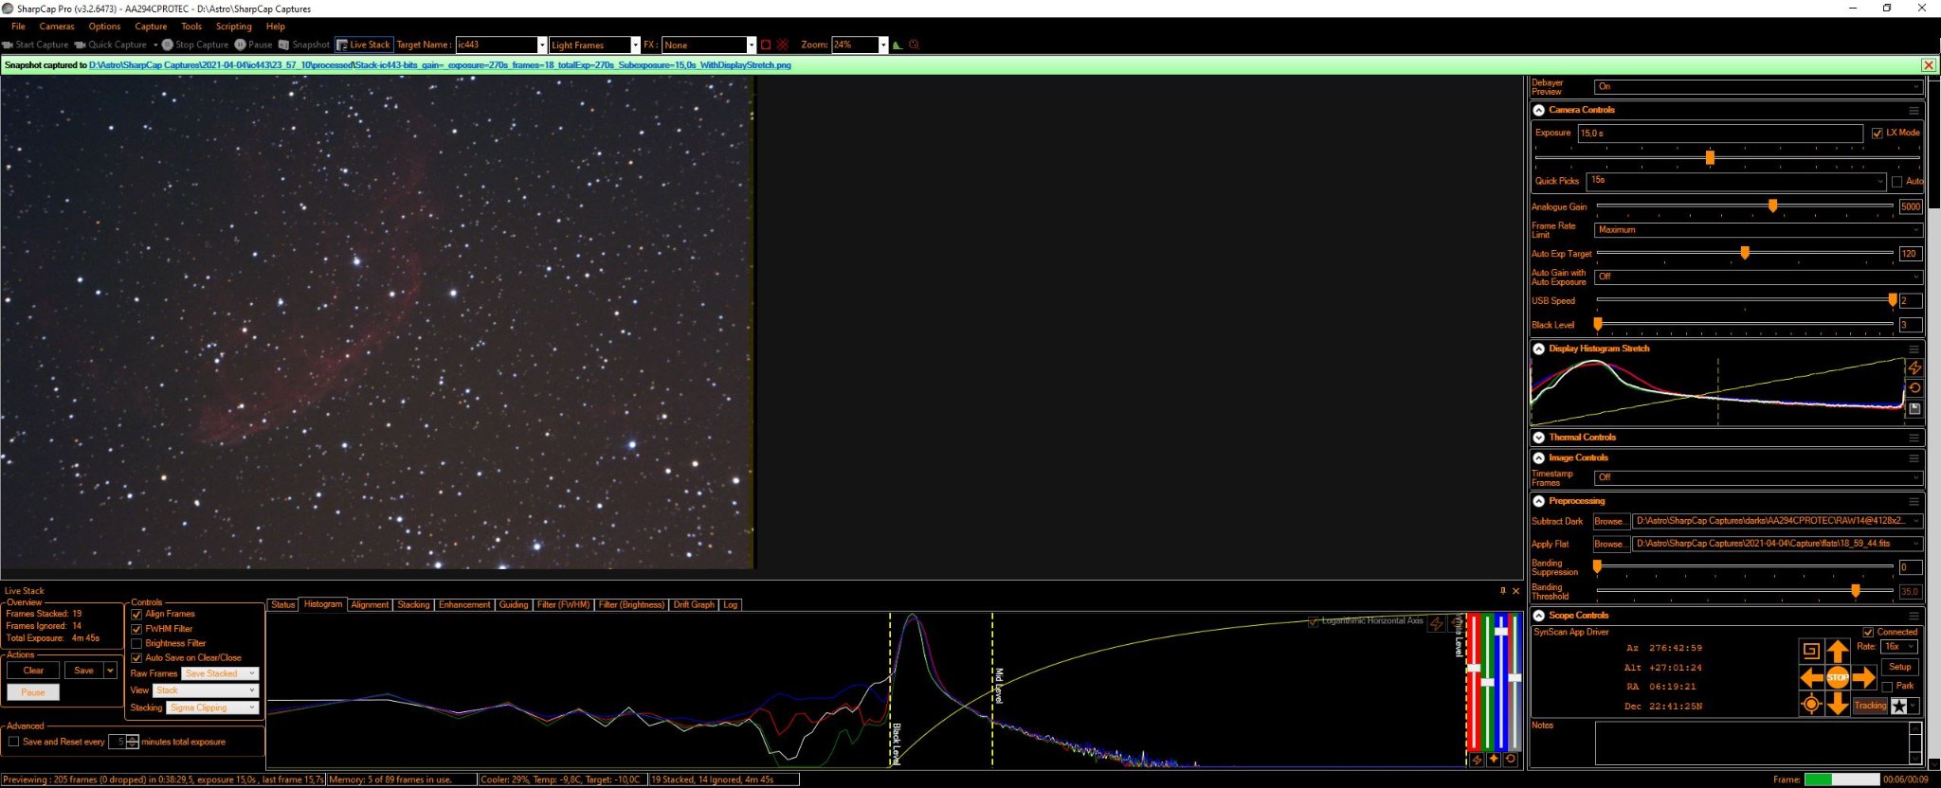Open the Cameras menu
Image resolution: width=1941 pixels, height=788 pixels.
[x=57, y=27]
